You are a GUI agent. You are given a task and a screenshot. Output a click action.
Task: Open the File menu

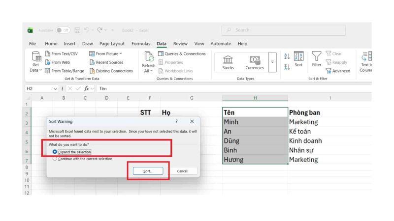tap(33, 44)
